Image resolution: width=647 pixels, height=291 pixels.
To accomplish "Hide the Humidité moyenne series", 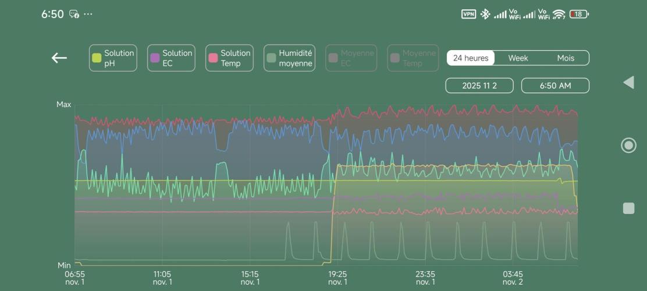I will tap(289, 58).
